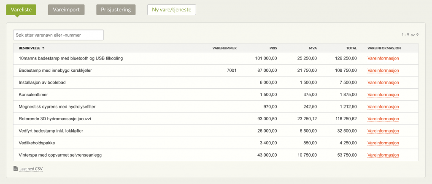Viewport: 432px width, 184px height.
Task: Click the '1 - 9 av 9' pagination label
Action: [410, 35]
